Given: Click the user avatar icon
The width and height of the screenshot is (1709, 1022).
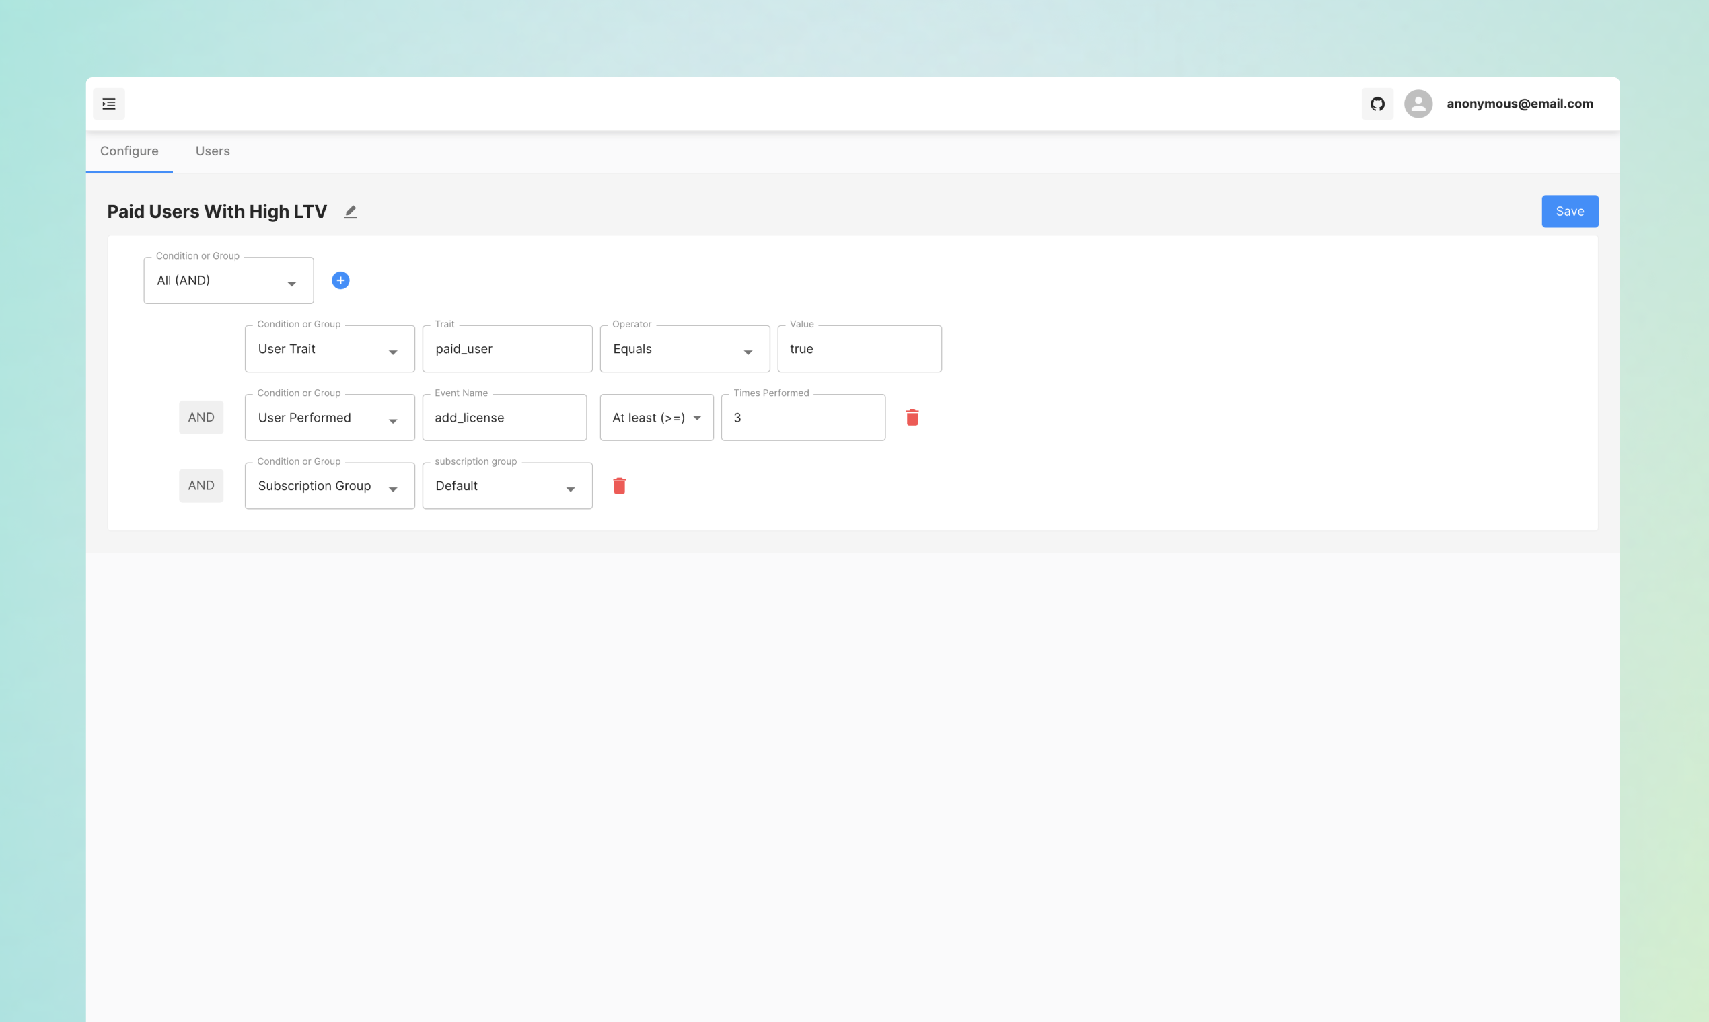Looking at the screenshot, I should (x=1418, y=104).
